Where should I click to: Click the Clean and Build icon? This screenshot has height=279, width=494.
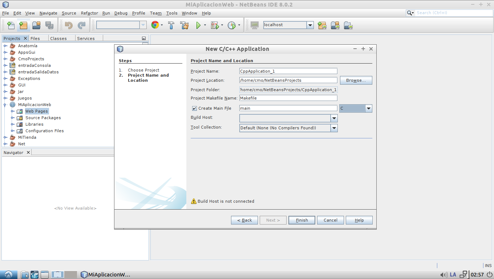(x=185, y=25)
